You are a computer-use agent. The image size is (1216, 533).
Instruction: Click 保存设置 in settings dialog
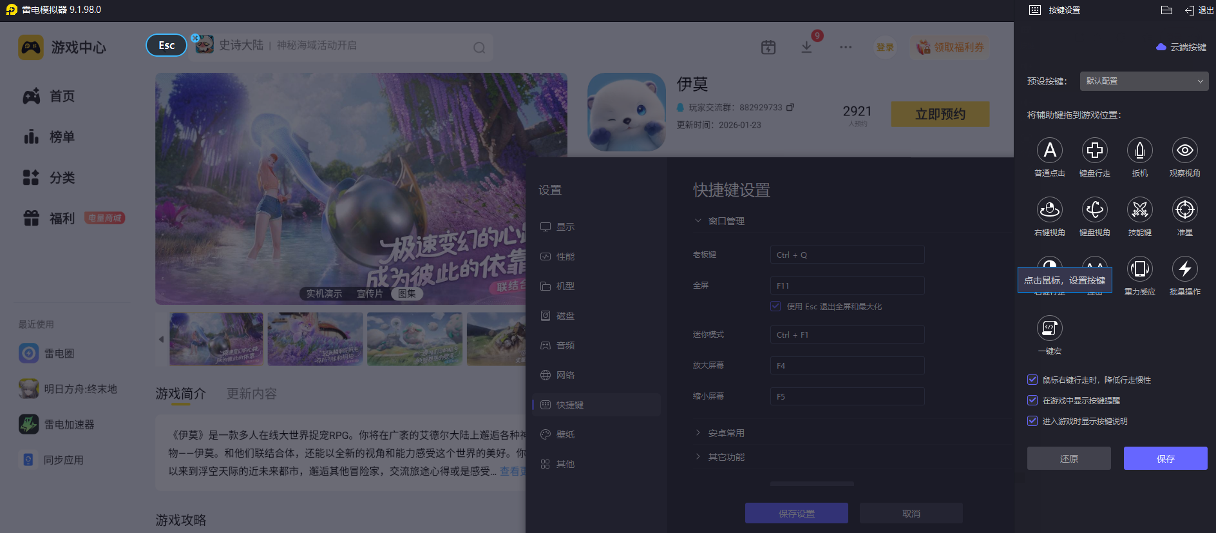click(x=797, y=513)
